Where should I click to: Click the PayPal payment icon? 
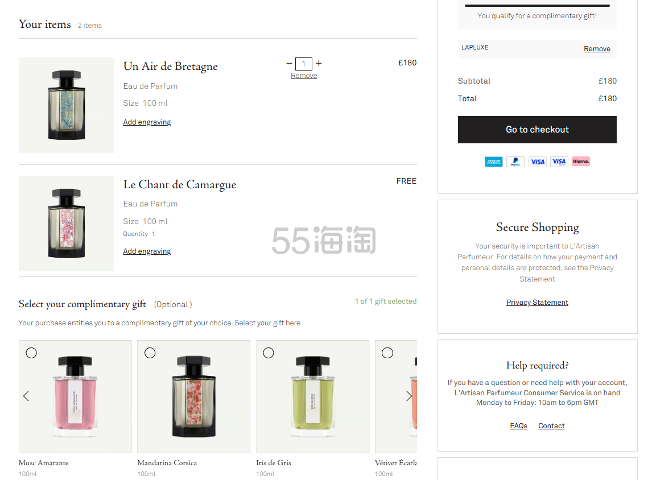tap(515, 162)
